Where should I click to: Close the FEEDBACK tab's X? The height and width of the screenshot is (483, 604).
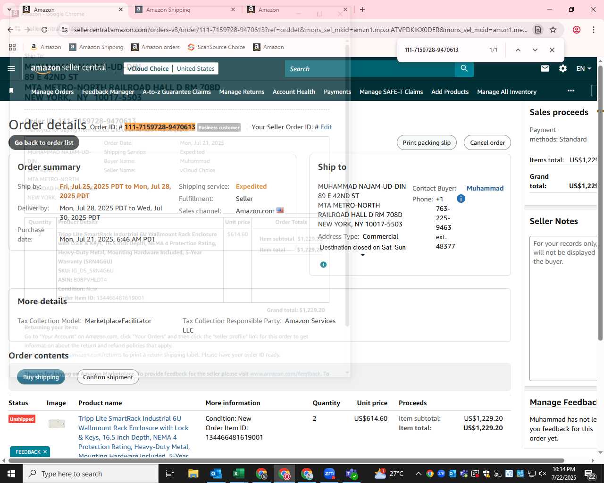[45, 452]
